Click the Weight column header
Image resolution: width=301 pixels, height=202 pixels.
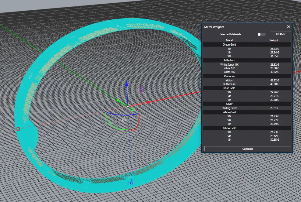pos(274,40)
